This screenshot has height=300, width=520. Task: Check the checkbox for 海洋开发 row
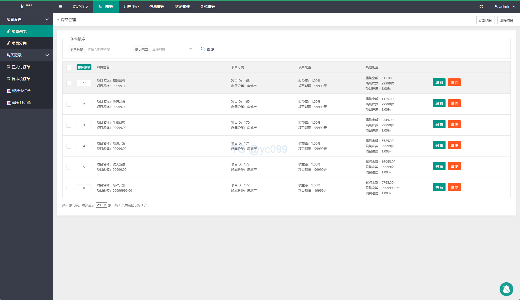(69, 188)
